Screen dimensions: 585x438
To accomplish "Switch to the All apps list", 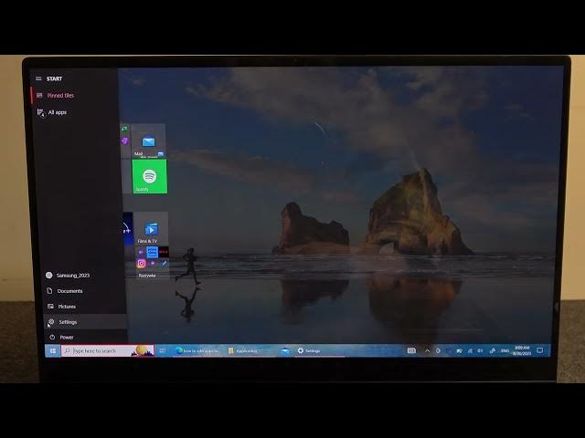I will (x=56, y=112).
